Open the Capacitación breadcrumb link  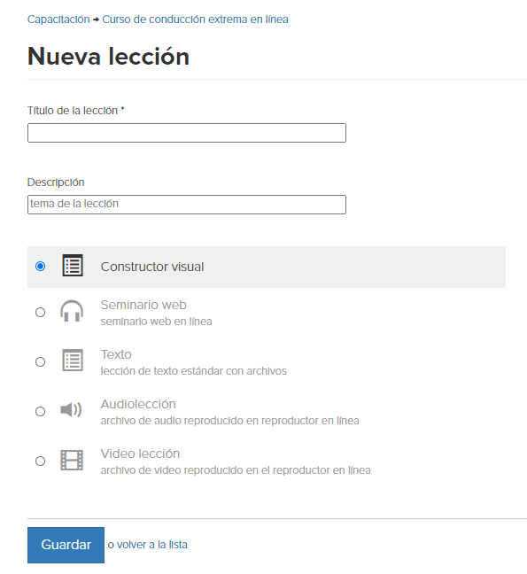point(58,19)
